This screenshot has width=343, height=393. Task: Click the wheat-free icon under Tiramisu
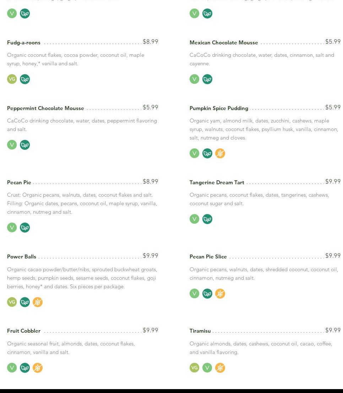click(220, 368)
